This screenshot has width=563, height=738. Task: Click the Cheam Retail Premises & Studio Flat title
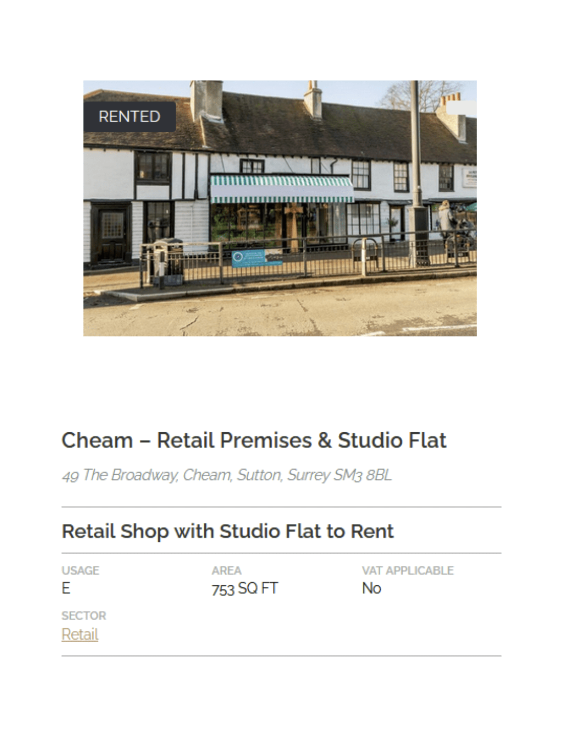point(254,440)
